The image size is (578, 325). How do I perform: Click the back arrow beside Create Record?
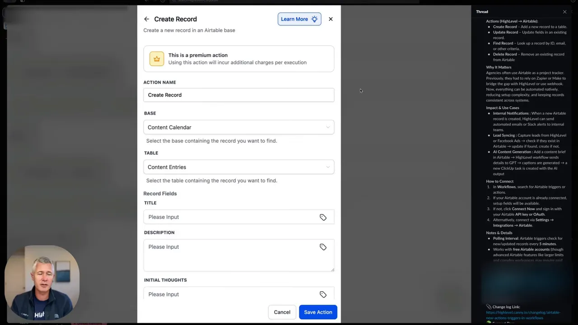pos(146,19)
